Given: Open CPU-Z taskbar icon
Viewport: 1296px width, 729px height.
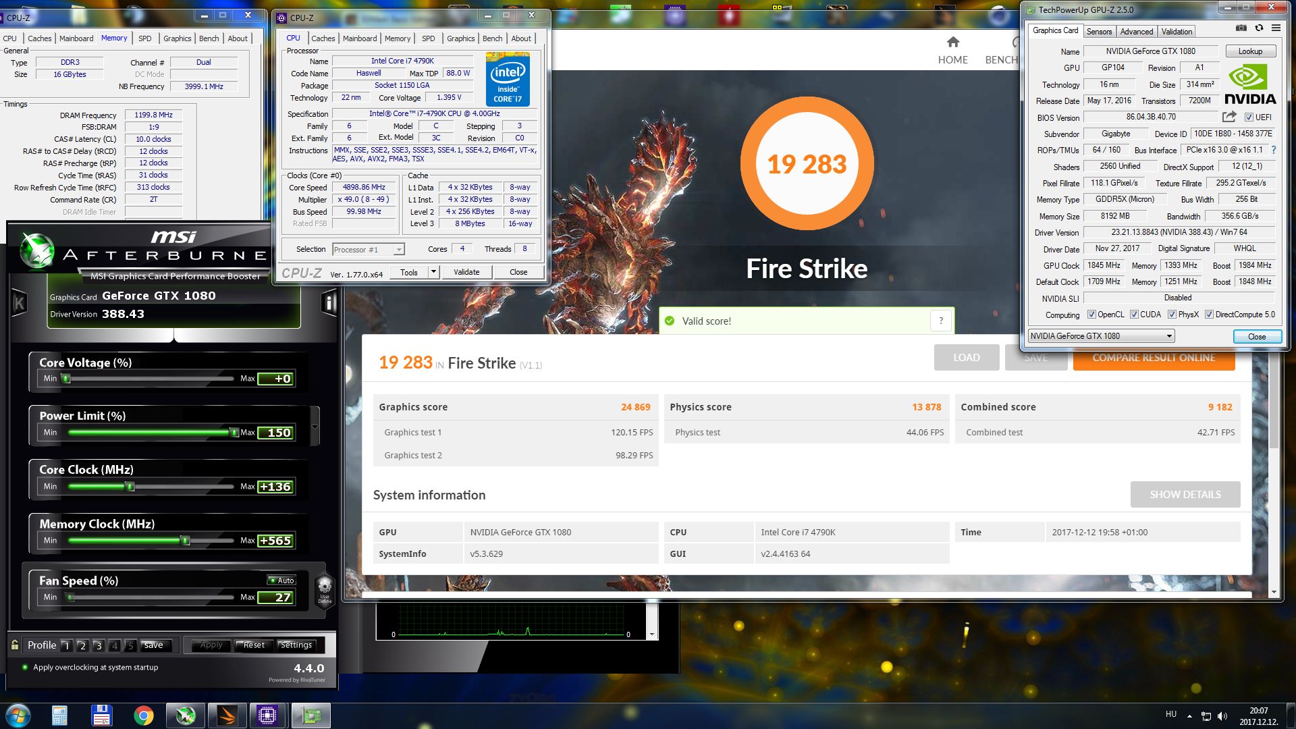Looking at the screenshot, I should (x=268, y=715).
